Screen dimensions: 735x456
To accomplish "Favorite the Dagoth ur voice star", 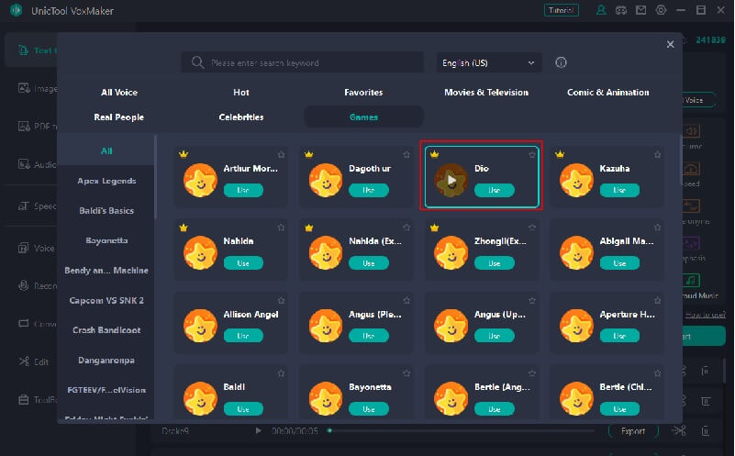I will 406,154.
